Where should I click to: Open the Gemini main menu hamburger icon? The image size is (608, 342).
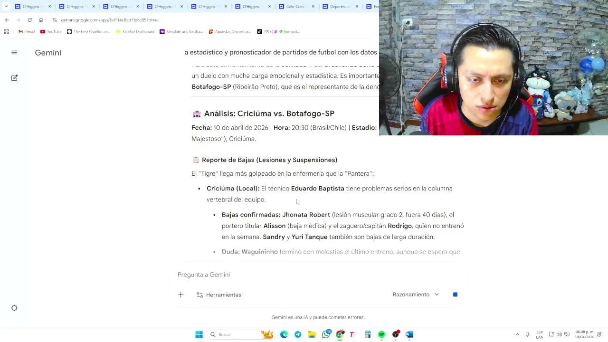(x=14, y=53)
